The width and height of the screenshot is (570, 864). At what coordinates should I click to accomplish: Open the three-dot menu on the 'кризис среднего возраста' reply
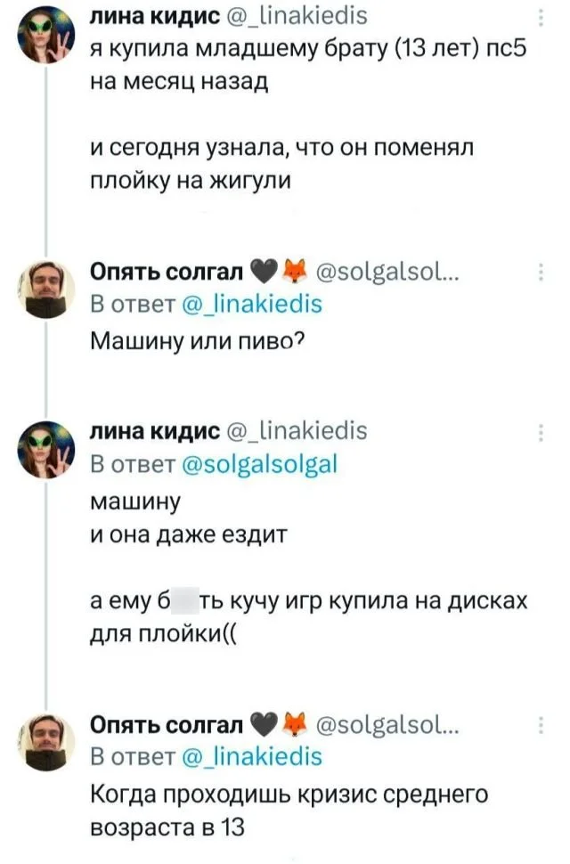[x=542, y=725]
